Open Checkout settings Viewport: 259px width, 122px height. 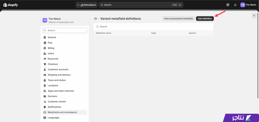[53, 64]
